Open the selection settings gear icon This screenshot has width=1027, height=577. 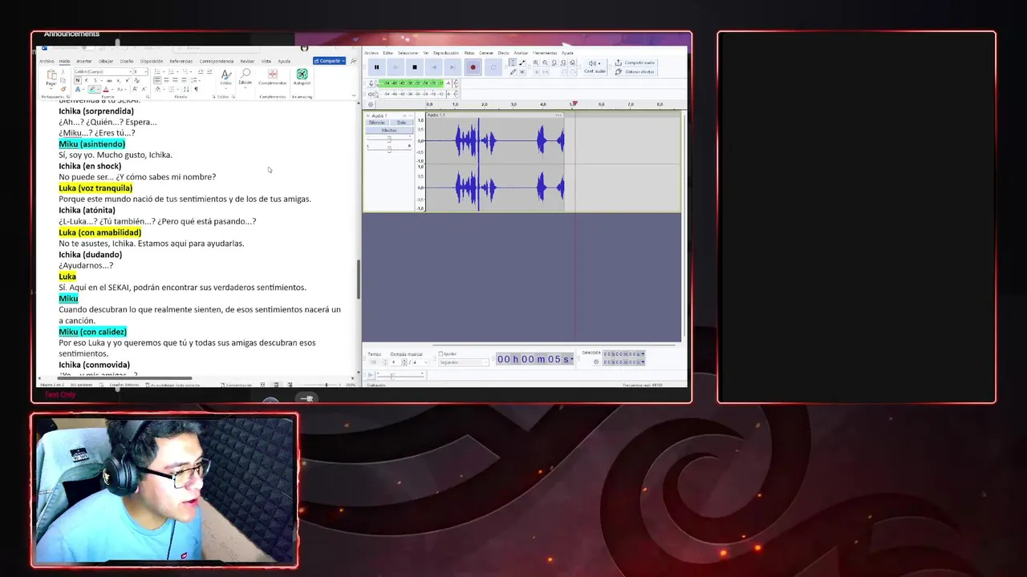(596, 362)
